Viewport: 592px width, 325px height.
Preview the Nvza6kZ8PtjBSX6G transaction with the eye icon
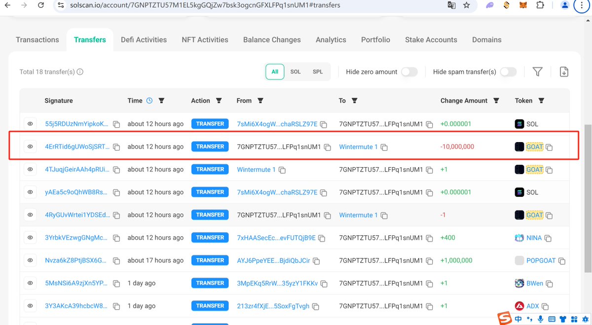click(x=30, y=260)
